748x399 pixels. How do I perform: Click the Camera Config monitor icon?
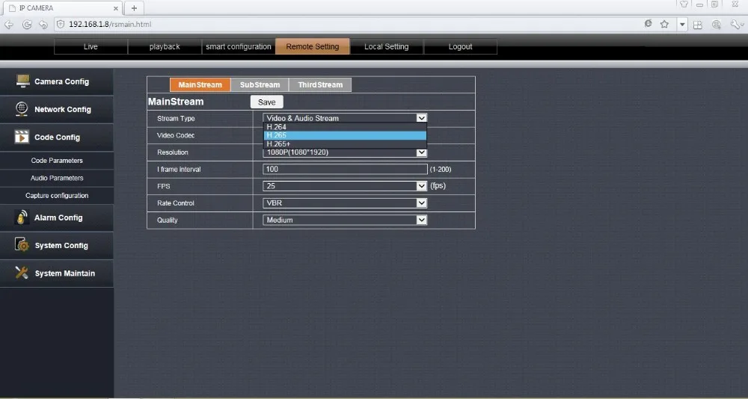[22, 81]
